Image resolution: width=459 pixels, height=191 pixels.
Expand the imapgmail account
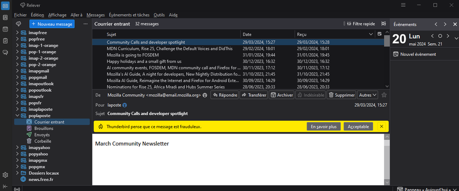click(x=17, y=71)
